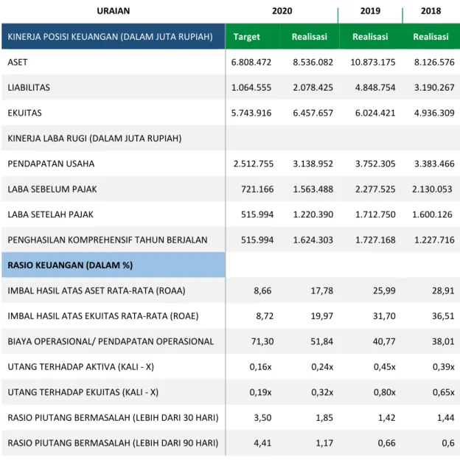The height and width of the screenshot is (460, 460).
Task: Select RASIO PIUTANG BERMASALAH 30 HARI label
Action: [x=113, y=418]
